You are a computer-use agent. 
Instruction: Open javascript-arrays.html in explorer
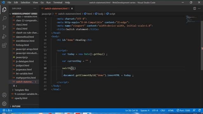pyautogui.click(x=24, y=49)
